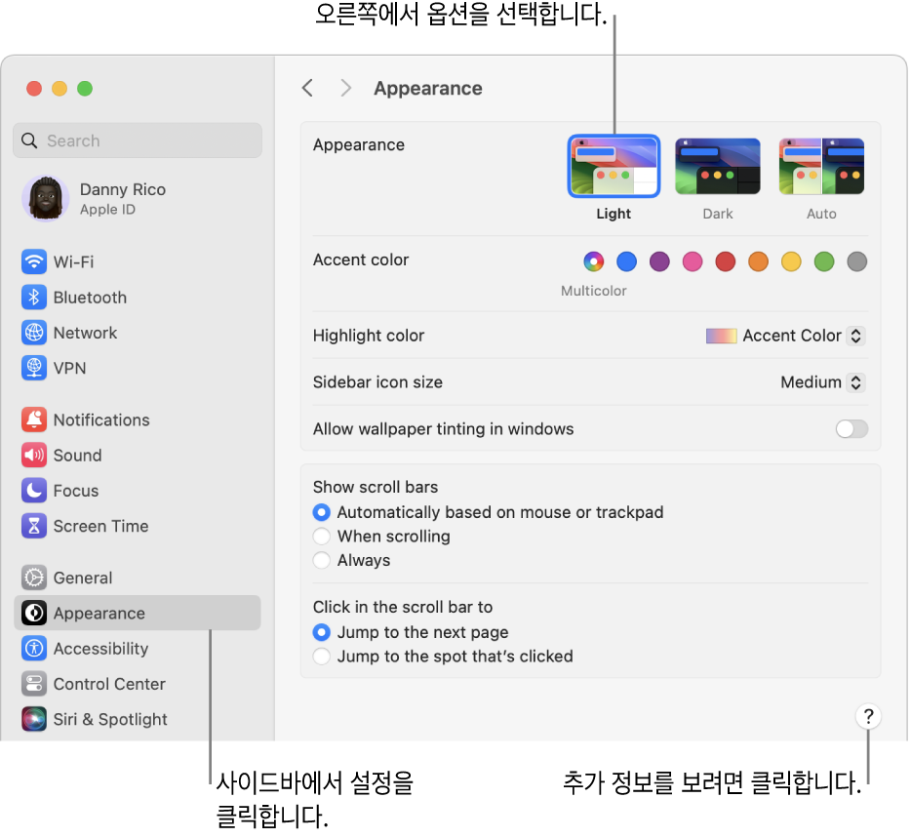Open Network settings
This screenshot has width=911, height=838.
(x=83, y=332)
